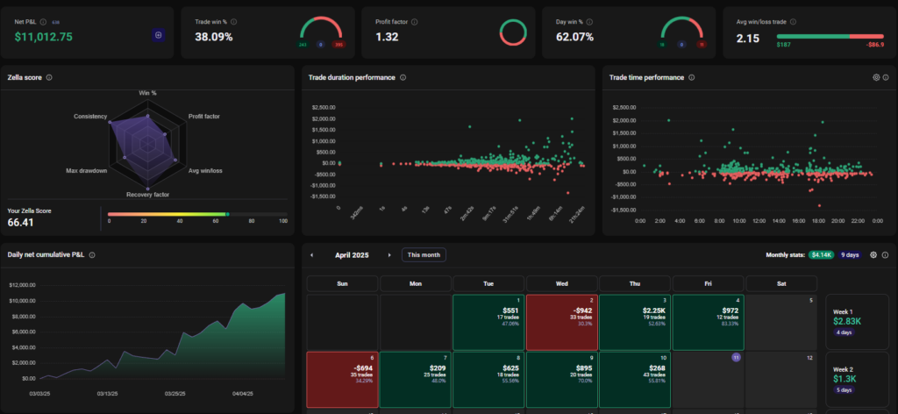Select the highlighted day 11 in calendar
The image size is (898, 414).
(x=736, y=357)
